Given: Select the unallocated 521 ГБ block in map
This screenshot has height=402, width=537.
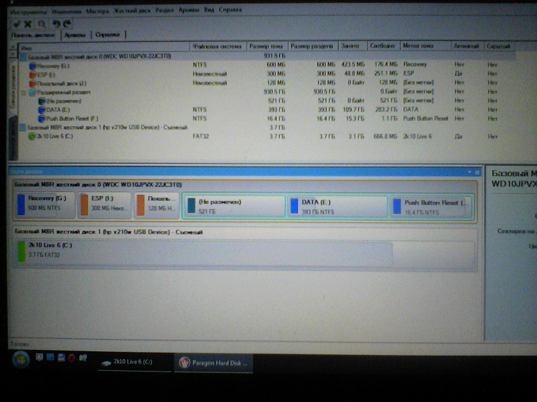Looking at the screenshot, I should pos(234,207).
